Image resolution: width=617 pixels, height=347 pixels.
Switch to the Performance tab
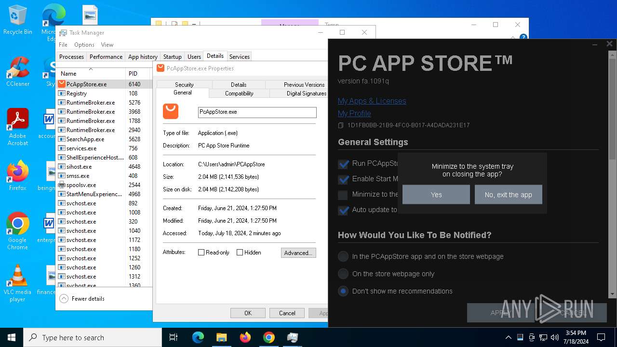(x=106, y=56)
